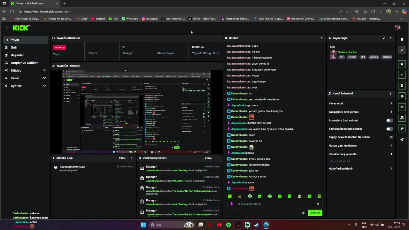409x230 pixels.
Task: Click the purple microphone badge in the message box
Action: click(232, 204)
